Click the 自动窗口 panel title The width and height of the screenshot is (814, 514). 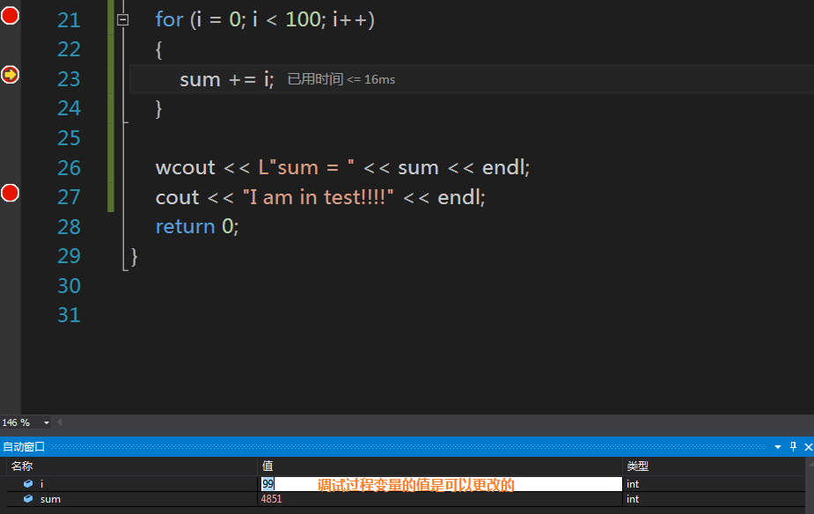[24, 446]
